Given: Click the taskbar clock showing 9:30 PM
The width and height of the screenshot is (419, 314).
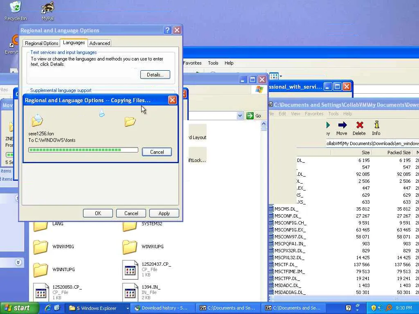Looking at the screenshot, I should [403, 308].
